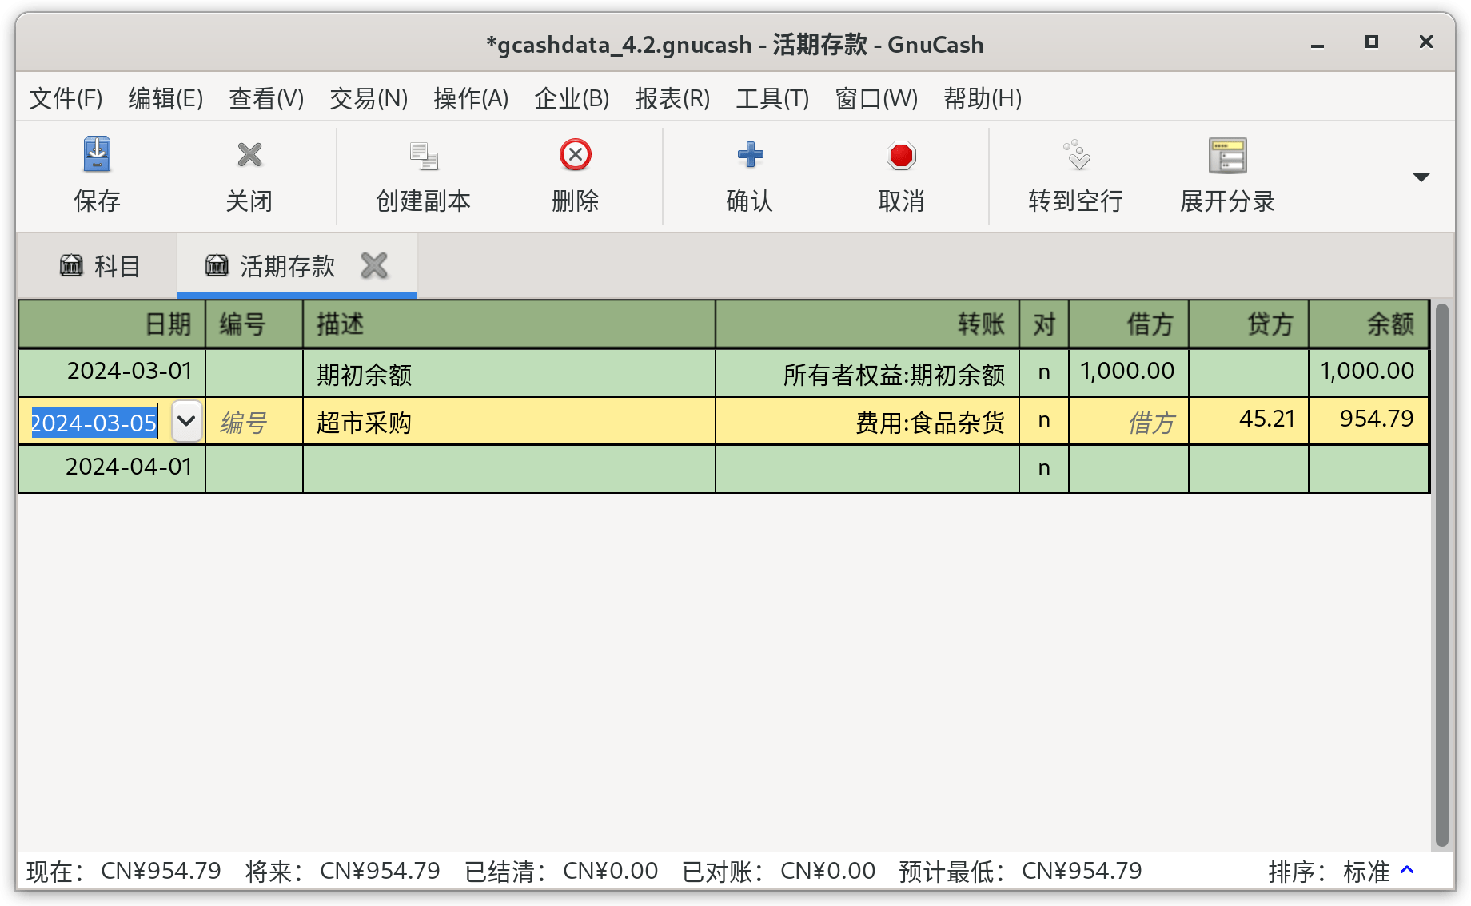Click the 创建副本 duplicate icon

coord(424,156)
